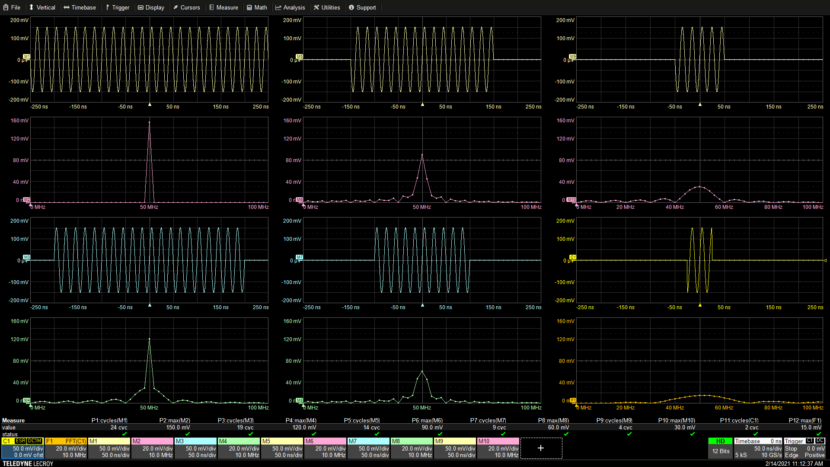Click the Measure table label

tap(13, 420)
